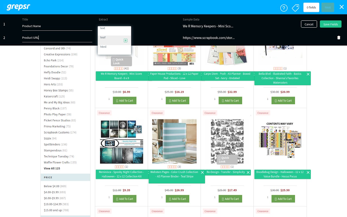
Task: Click View All 125 brands link
Action: point(52,168)
